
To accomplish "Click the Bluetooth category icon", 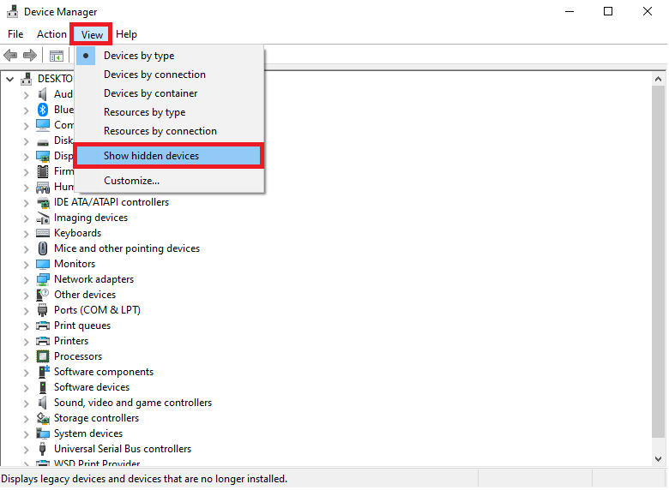I will tap(43, 110).
